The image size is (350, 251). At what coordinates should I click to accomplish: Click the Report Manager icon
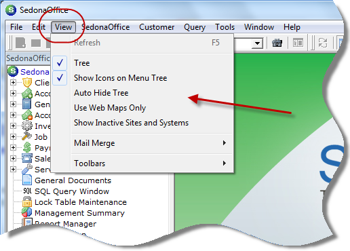(x=27, y=223)
